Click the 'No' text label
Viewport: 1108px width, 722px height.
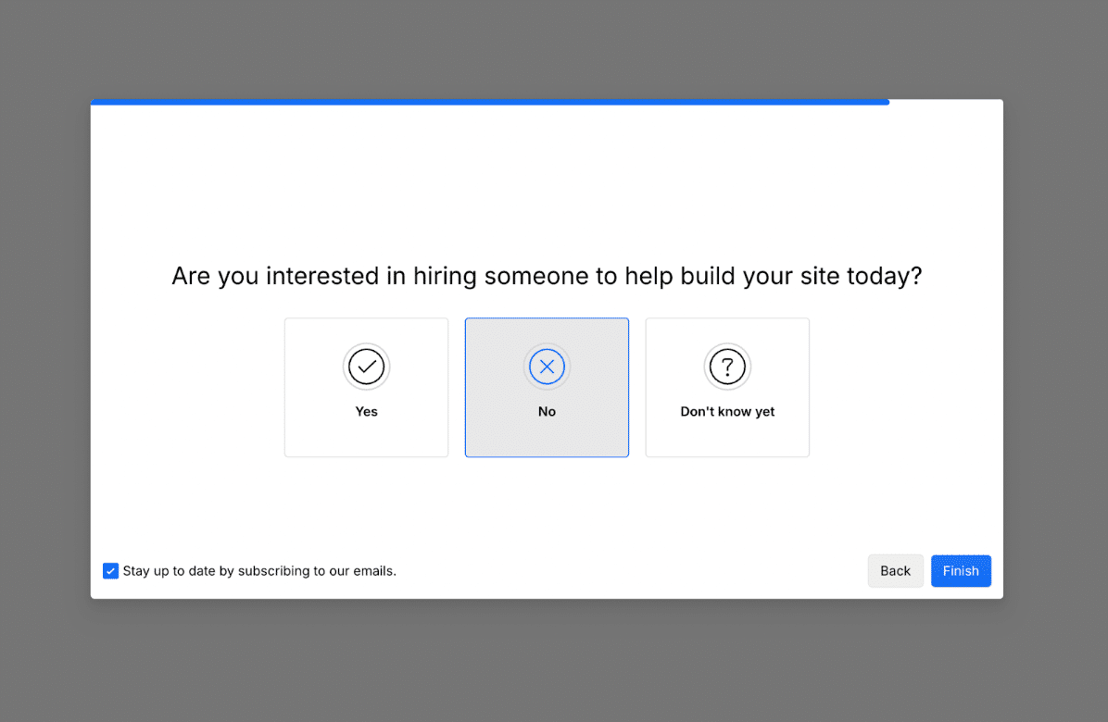click(x=547, y=412)
